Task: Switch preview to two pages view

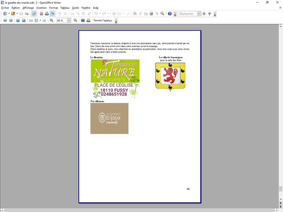Action: tap(31, 21)
